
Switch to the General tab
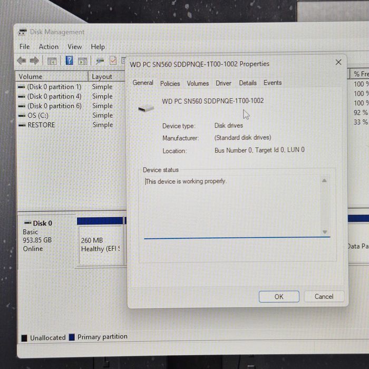(x=143, y=83)
